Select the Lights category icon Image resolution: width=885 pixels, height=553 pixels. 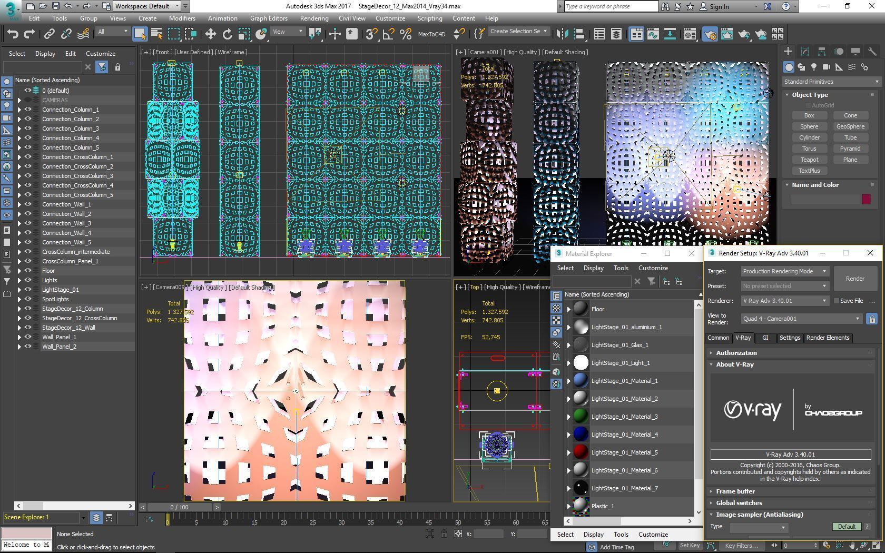pyautogui.click(x=814, y=67)
